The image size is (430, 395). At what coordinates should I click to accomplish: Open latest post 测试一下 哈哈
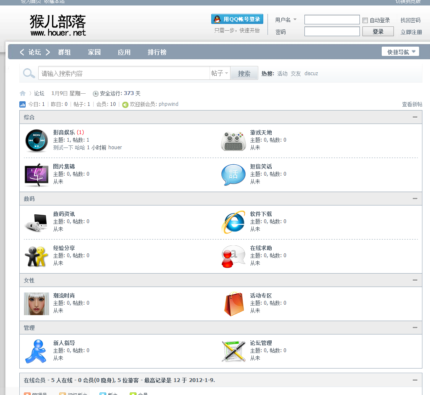click(x=69, y=147)
